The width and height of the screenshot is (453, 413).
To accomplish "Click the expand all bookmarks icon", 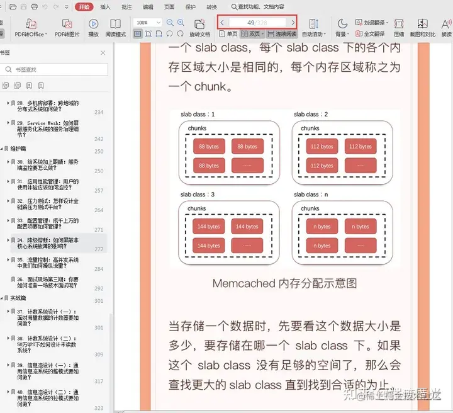I will click(6, 86).
